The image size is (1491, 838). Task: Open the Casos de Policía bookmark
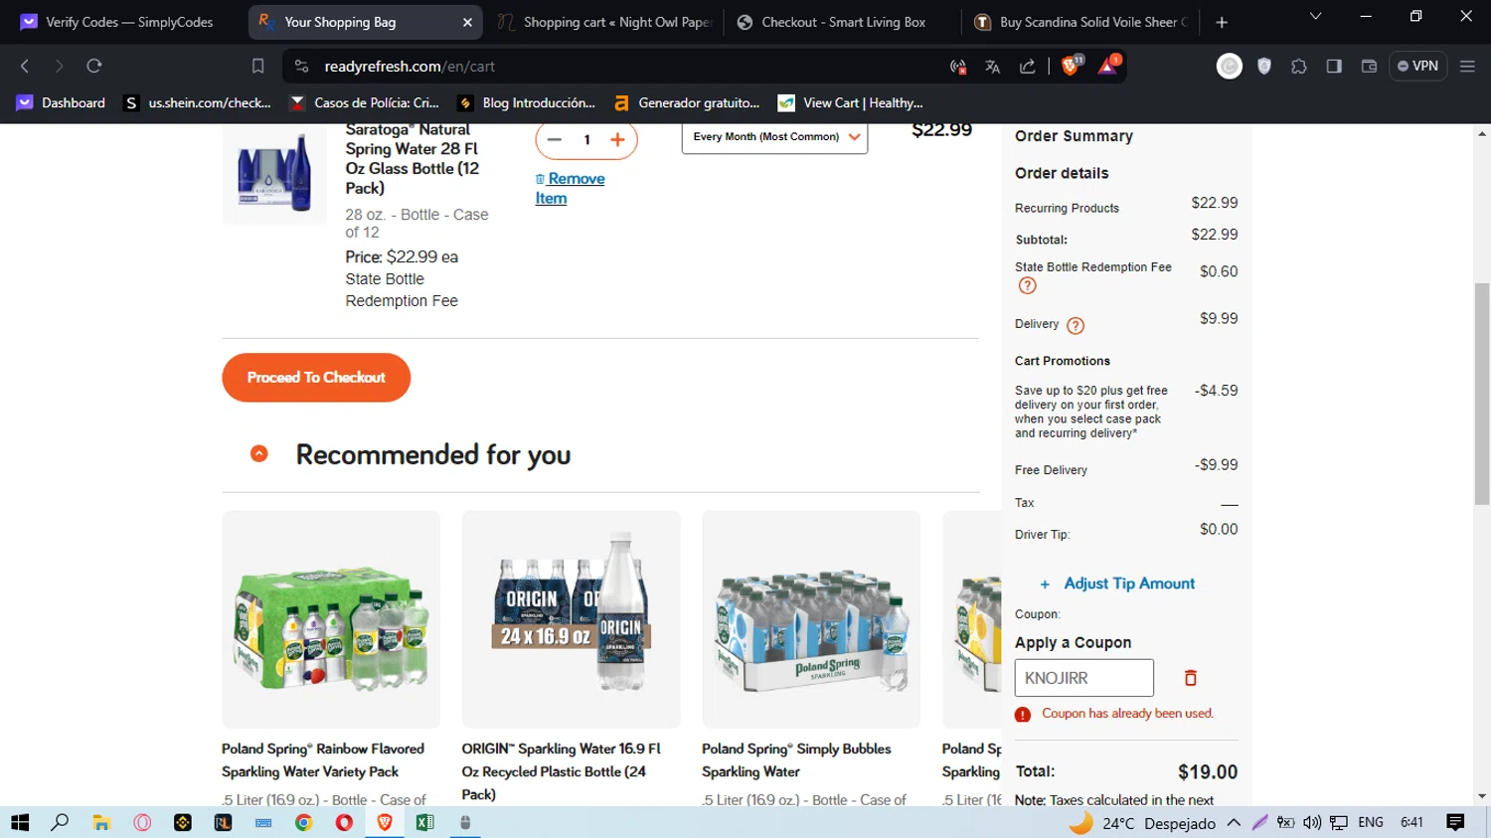[364, 102]
